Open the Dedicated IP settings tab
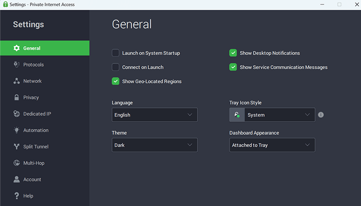The width and height of the screenshot is (361, 206). pyautogui.click(x=45, y=114)
